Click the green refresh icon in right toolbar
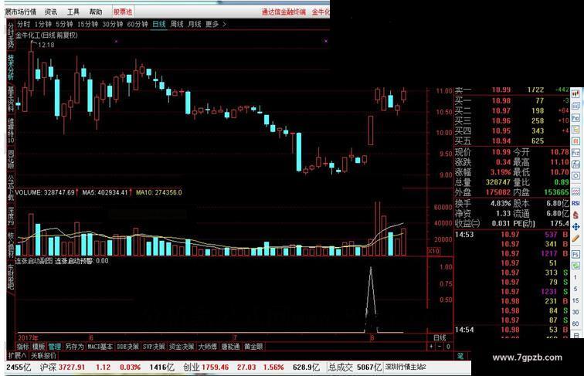584x376 pixels. point(576,266)
